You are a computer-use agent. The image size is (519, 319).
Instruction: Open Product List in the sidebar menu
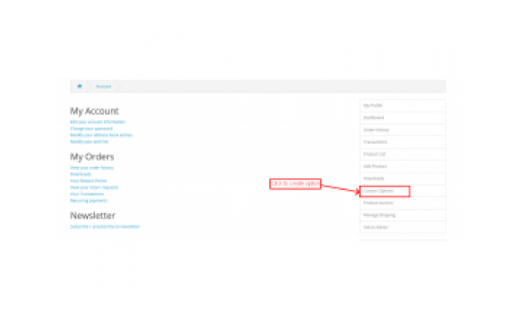[402, 155]
